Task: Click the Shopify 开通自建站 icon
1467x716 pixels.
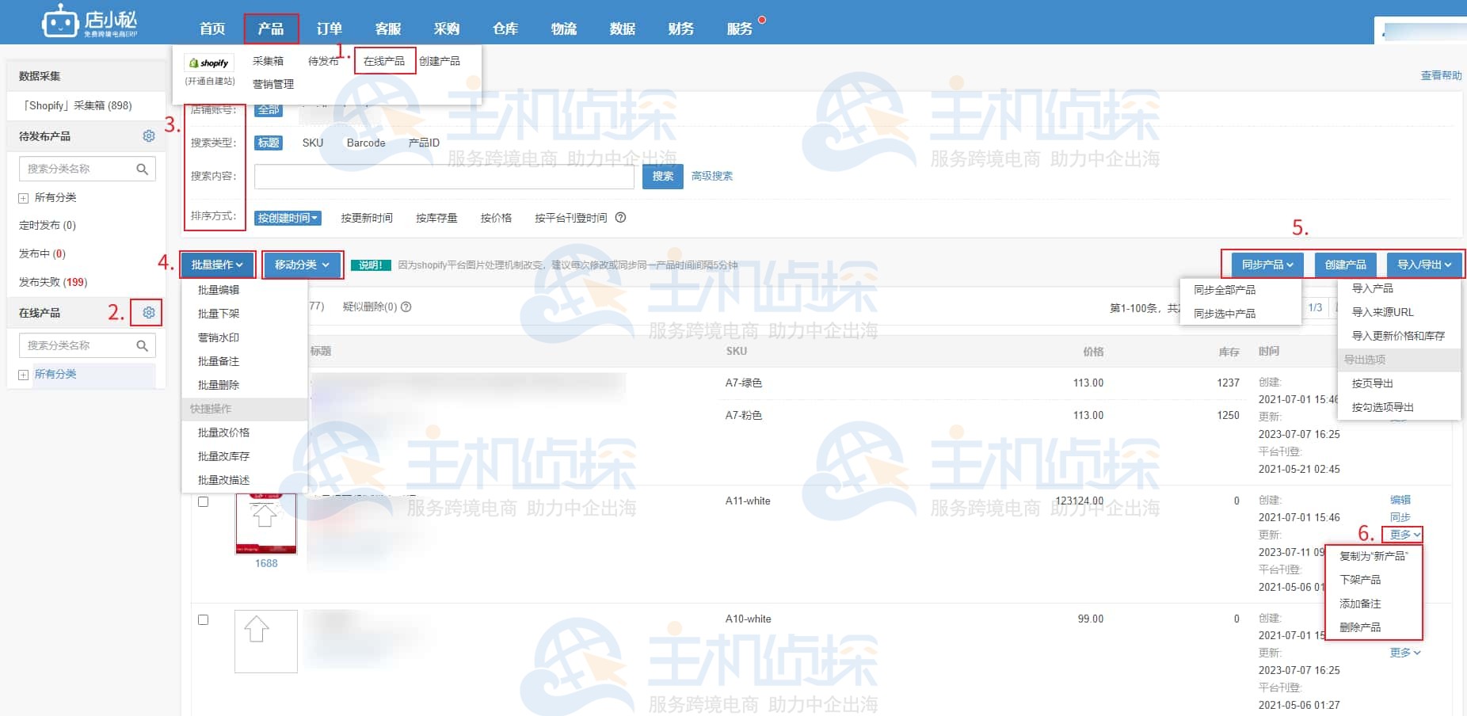Action: pyautogui.click(x=209, y=62)
